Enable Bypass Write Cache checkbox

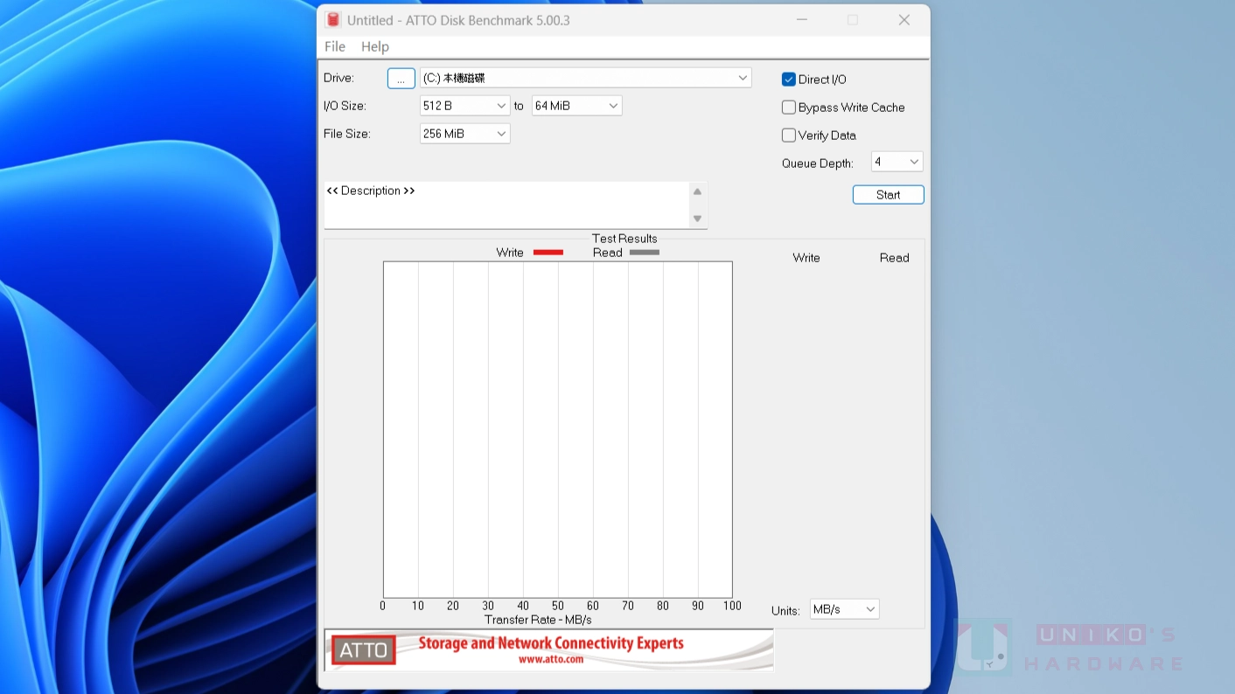point(789,108)
